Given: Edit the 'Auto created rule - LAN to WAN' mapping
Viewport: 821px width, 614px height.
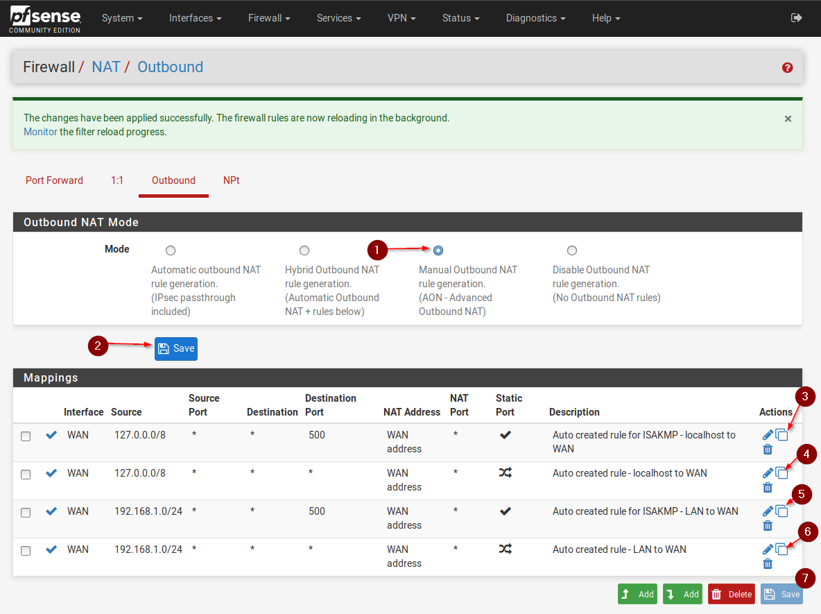Looking at the screenshot, I should pyautogui.click(x=768, y=549).
